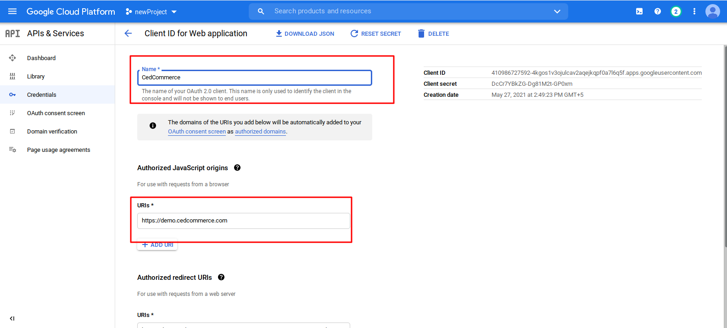727x328 pixels.
Task: Focus the Search products and resources field
Action: pyautogui.click(x=408, y=11)
